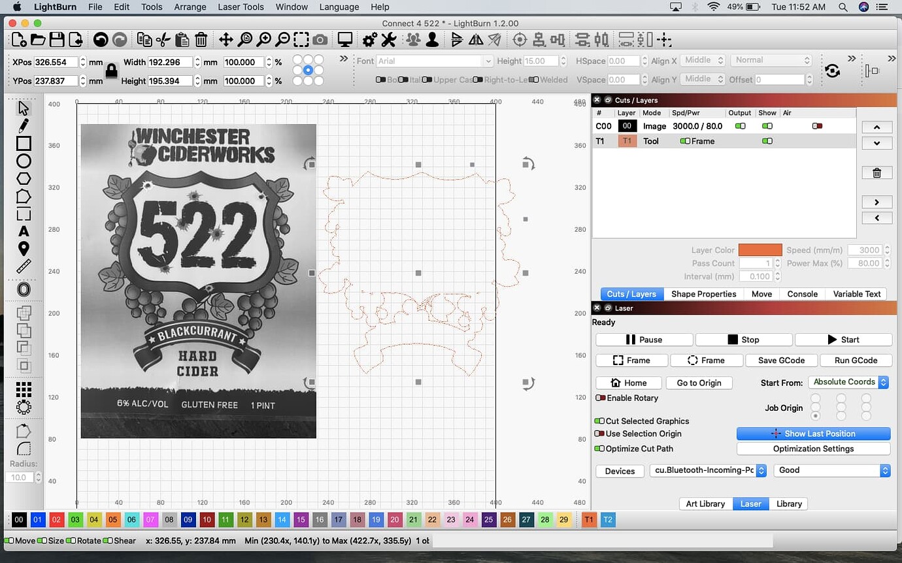Click the Save GCode button
This screenshot has width=902, height=563.
(780, 361)
